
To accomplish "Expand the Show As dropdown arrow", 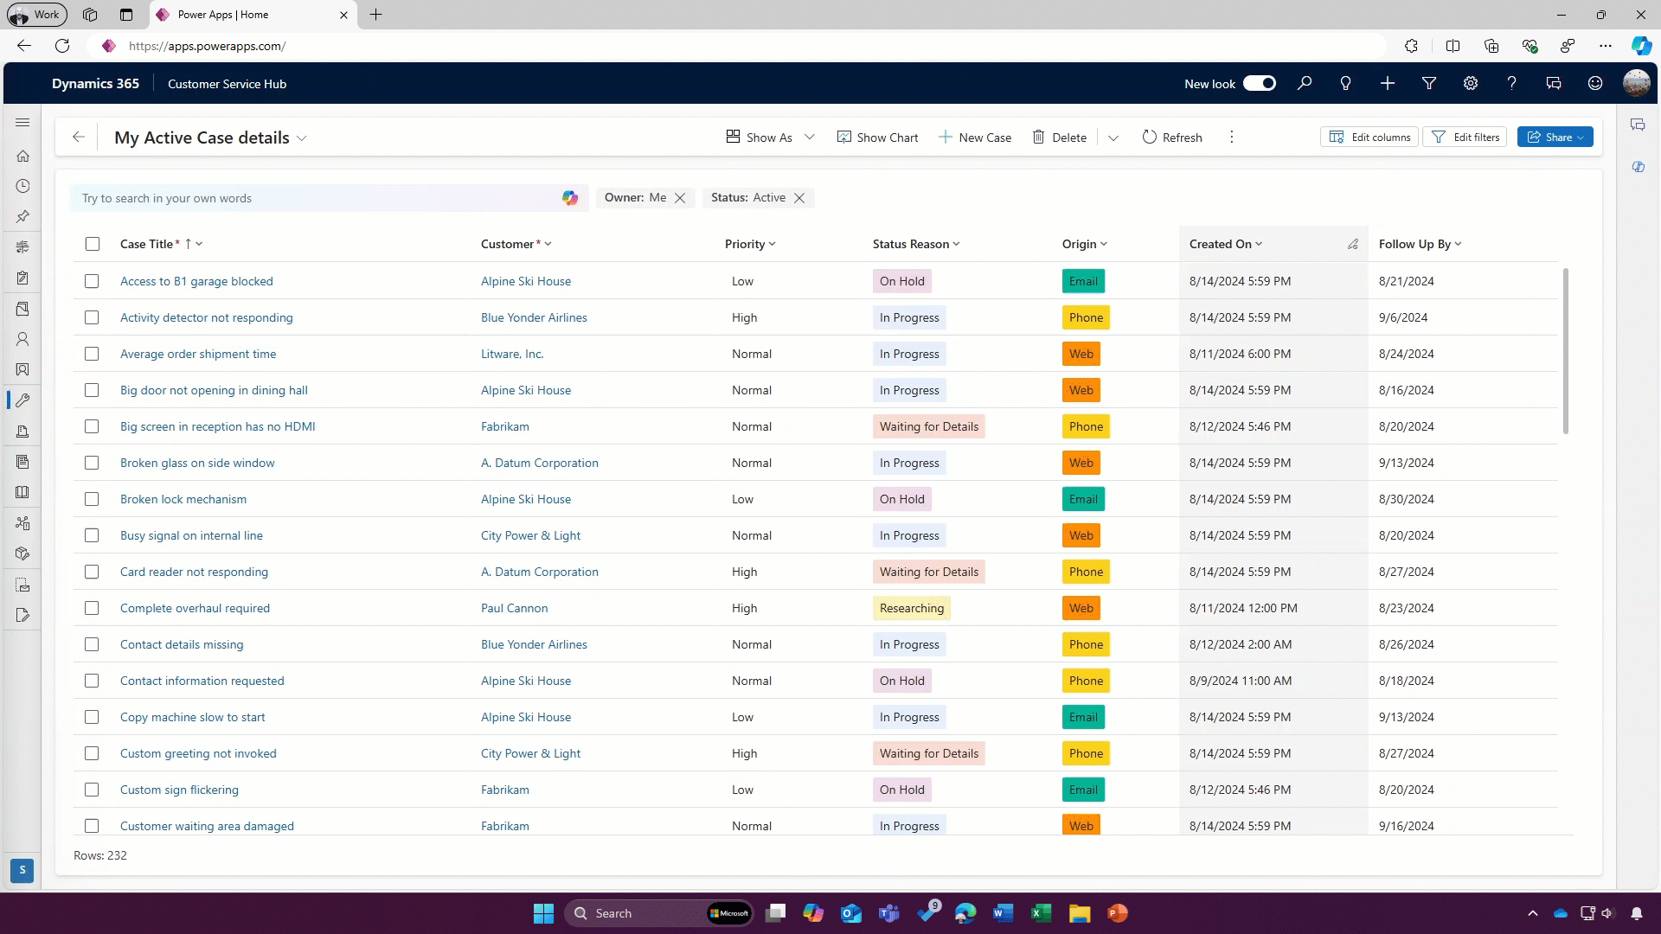I will (x=810, y=137).
